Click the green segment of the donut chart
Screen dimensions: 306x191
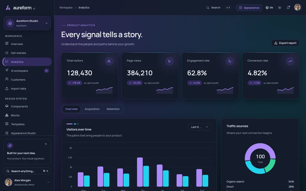click(271, 166)
